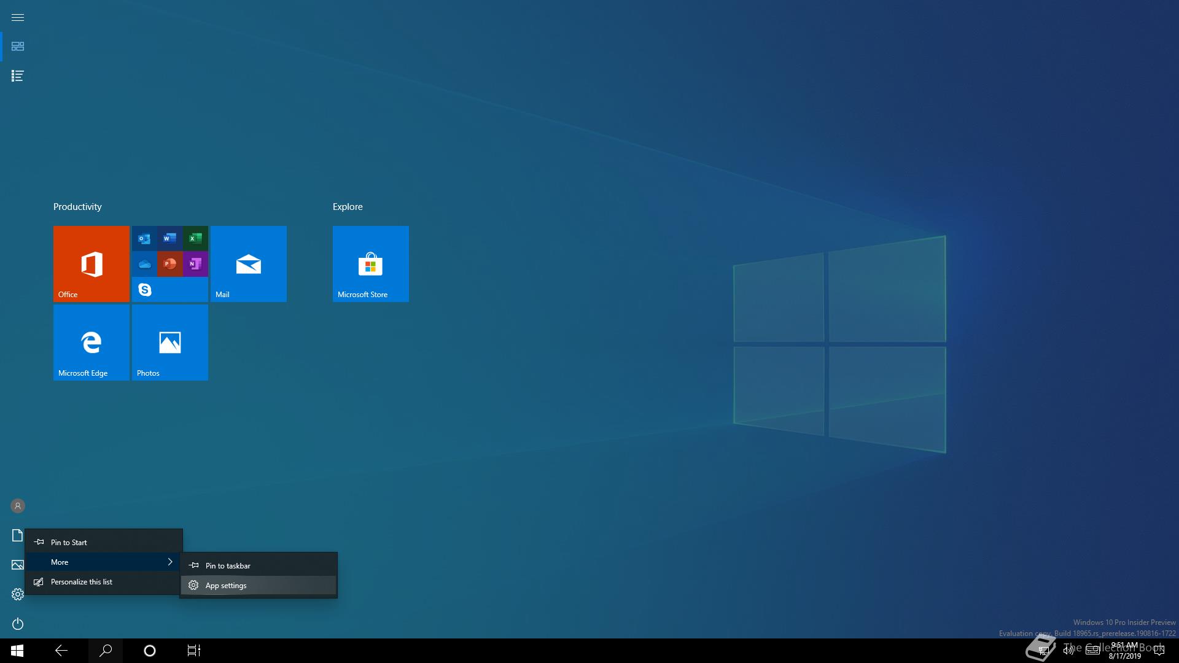Screen dimensions: 1179x663
Task: Open the hamburger menu at top left
Action: coord(18,17)
